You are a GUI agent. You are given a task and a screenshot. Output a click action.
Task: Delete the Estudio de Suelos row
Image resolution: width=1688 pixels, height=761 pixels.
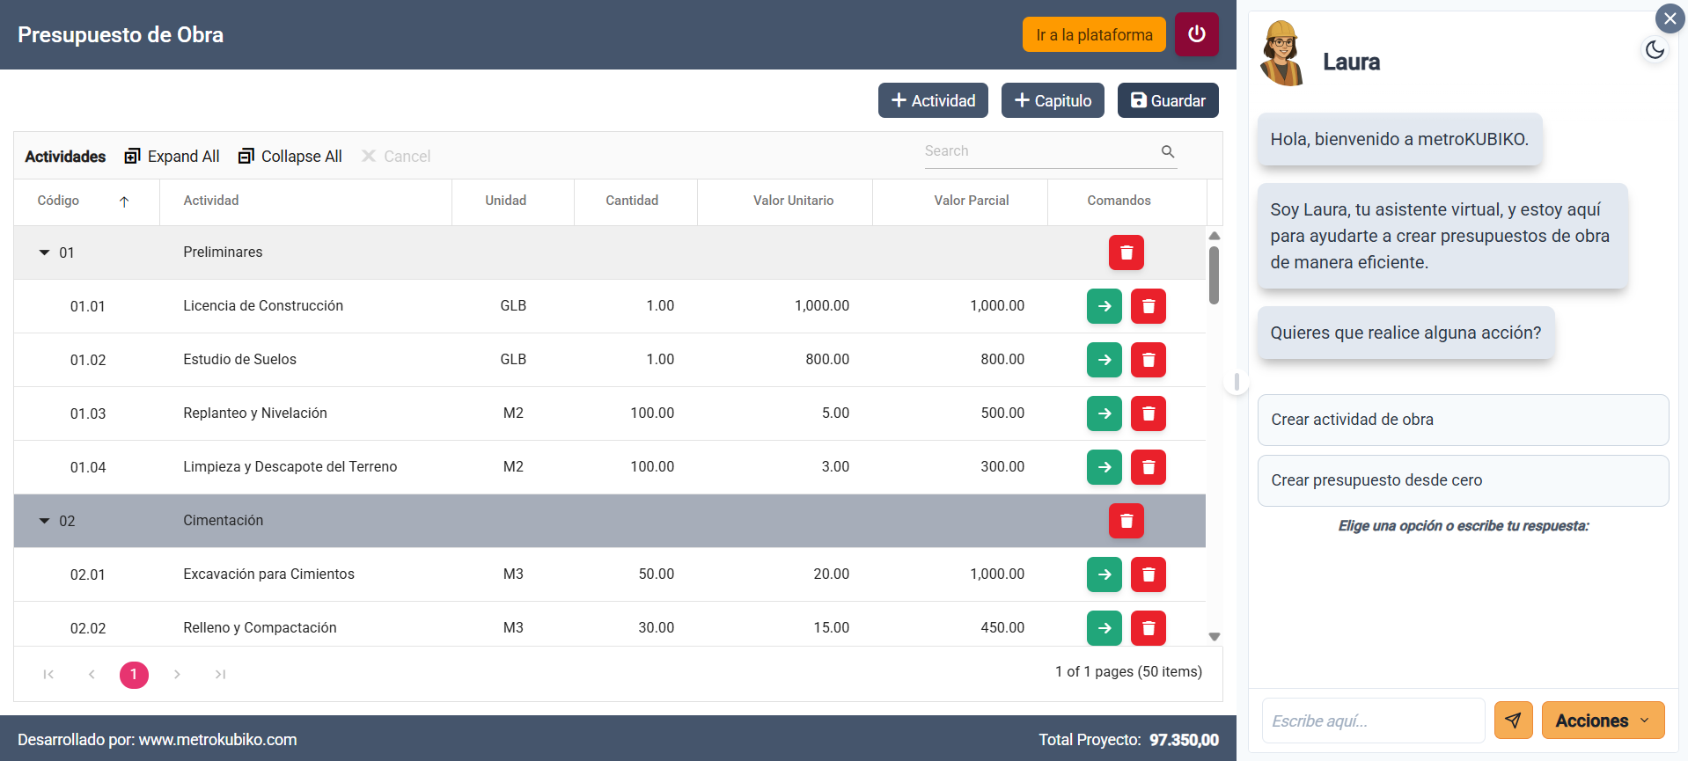(x=1148, y=360)
